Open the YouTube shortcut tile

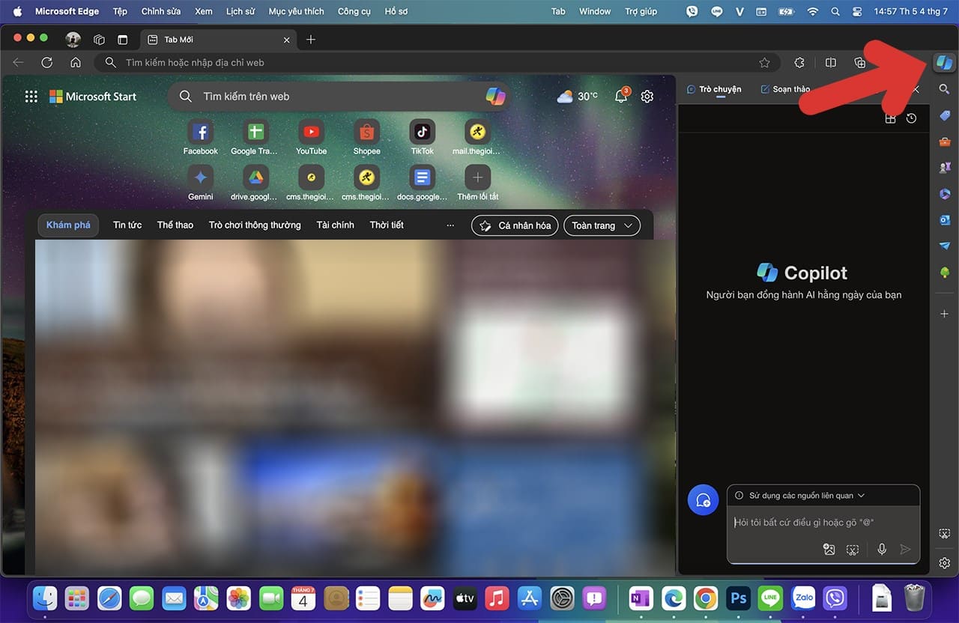tap(311, 133)
